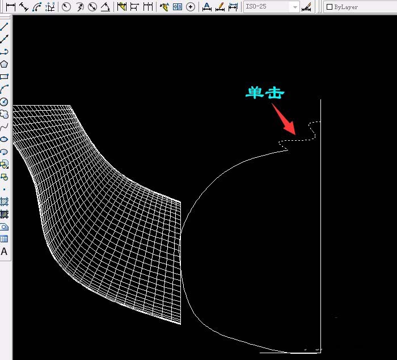Viewport: 397px width, 360px height.
Task: Select the Point tool
Action: 4,189
